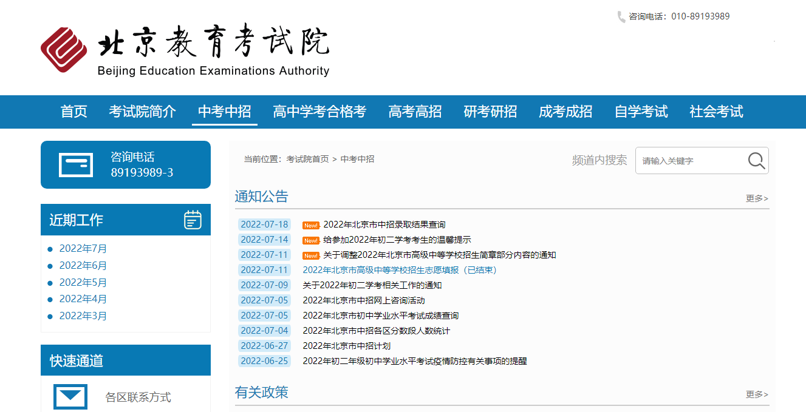
Task: Open 2022年北京市中招录取结果查询 notice
Action: click(384, 225)
